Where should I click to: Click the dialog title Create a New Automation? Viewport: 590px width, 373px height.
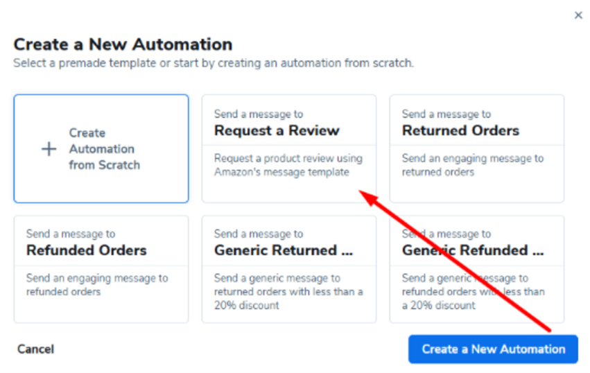coord(123,44)
